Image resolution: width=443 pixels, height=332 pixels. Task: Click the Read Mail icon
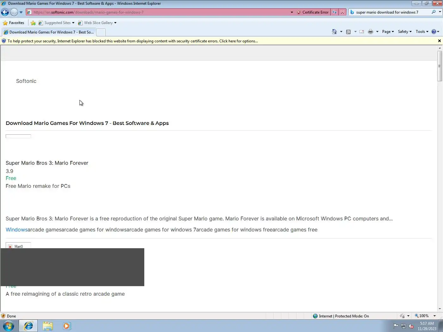(x=362, y=32)
